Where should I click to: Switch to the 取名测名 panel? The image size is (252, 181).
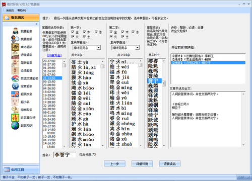tap(21, 18)
